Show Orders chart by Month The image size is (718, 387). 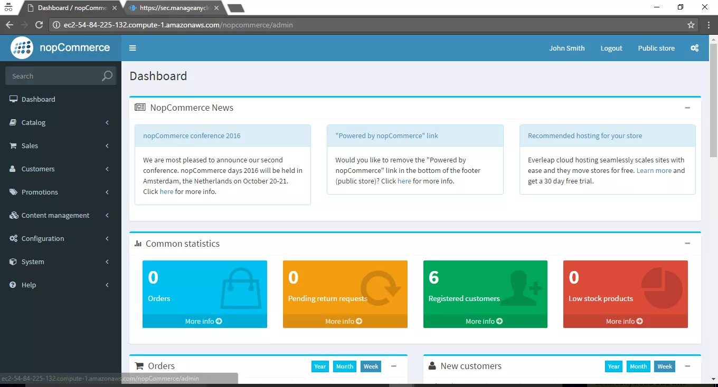(345, 366)
